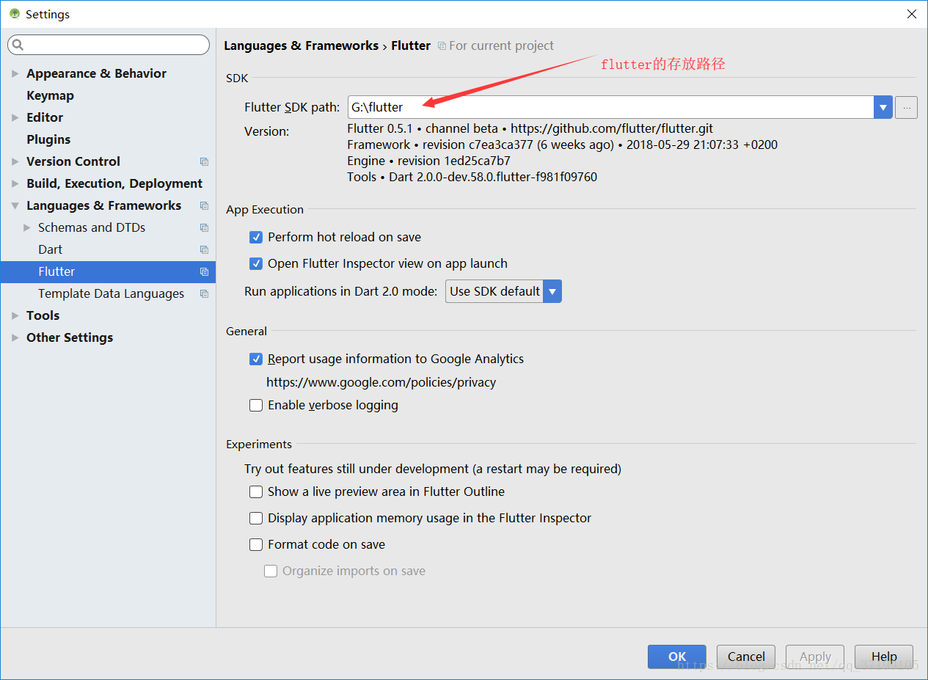Click project-level icon next to Dart
928x680 pixels.
tap(204, 249)
